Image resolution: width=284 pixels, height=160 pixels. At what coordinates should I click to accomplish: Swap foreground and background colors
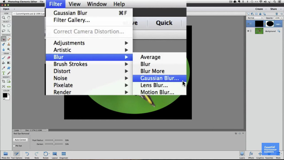point(9,94)
